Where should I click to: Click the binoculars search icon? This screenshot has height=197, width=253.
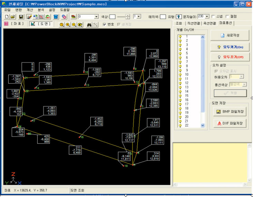[x=89, y=25]
